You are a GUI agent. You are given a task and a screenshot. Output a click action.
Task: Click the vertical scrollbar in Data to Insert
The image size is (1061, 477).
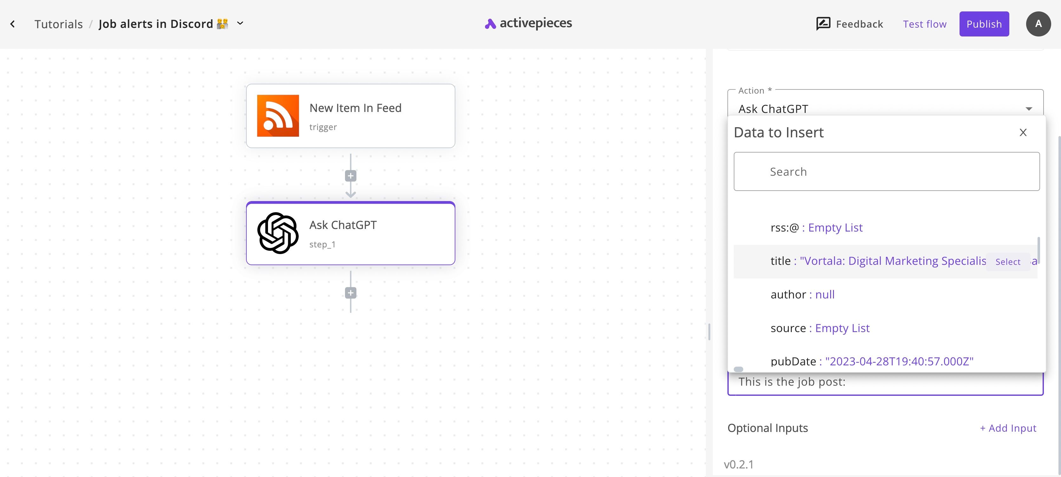coord(1039,250)
